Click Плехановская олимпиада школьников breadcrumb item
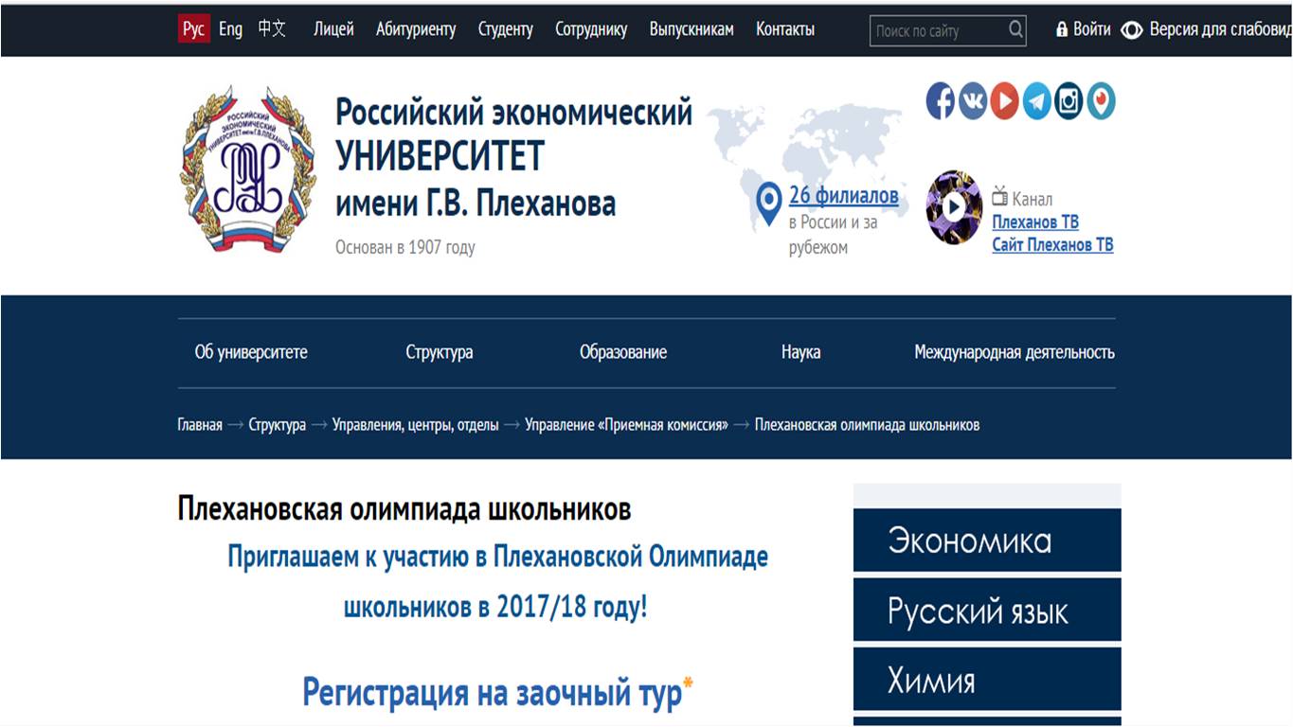Viewport: 1293px width, 727px height. 867,425
